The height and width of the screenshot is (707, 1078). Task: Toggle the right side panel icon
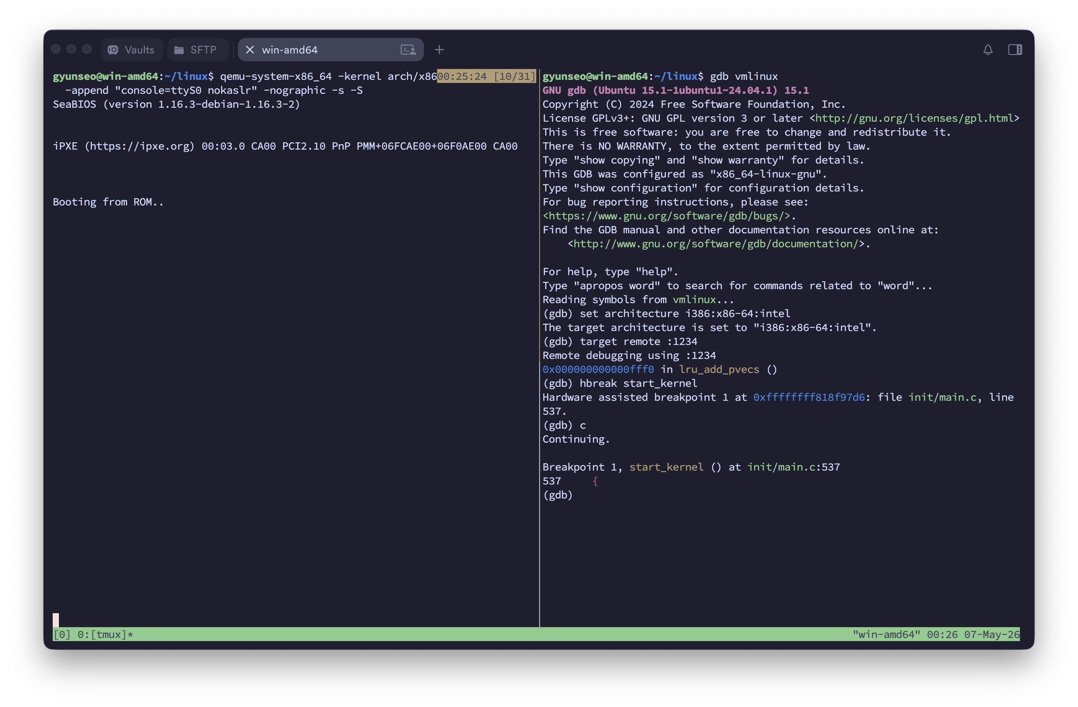(1015, 50)
